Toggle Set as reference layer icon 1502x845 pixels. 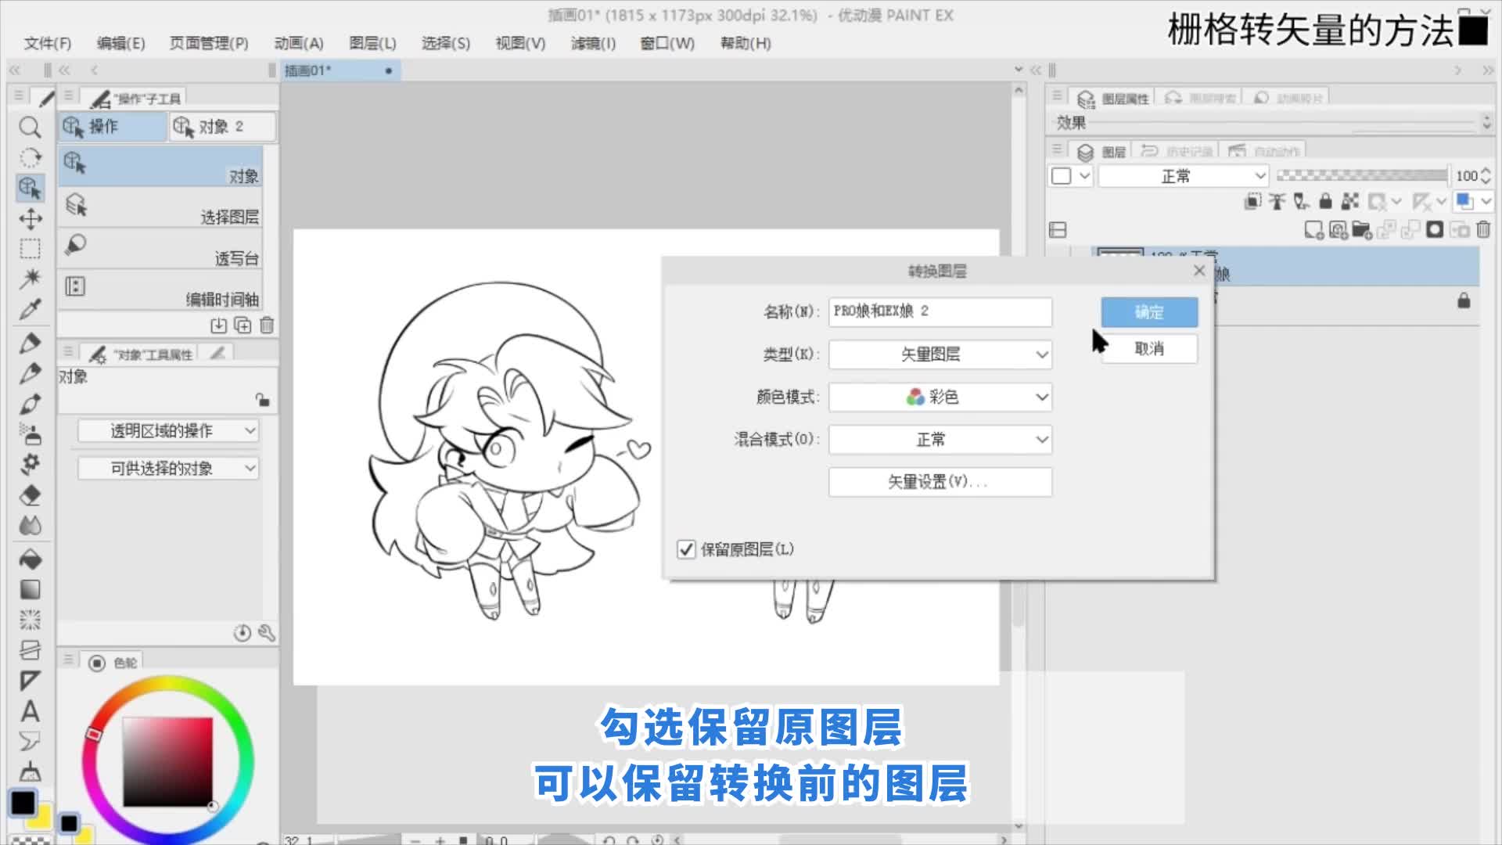click(1277, 202)
